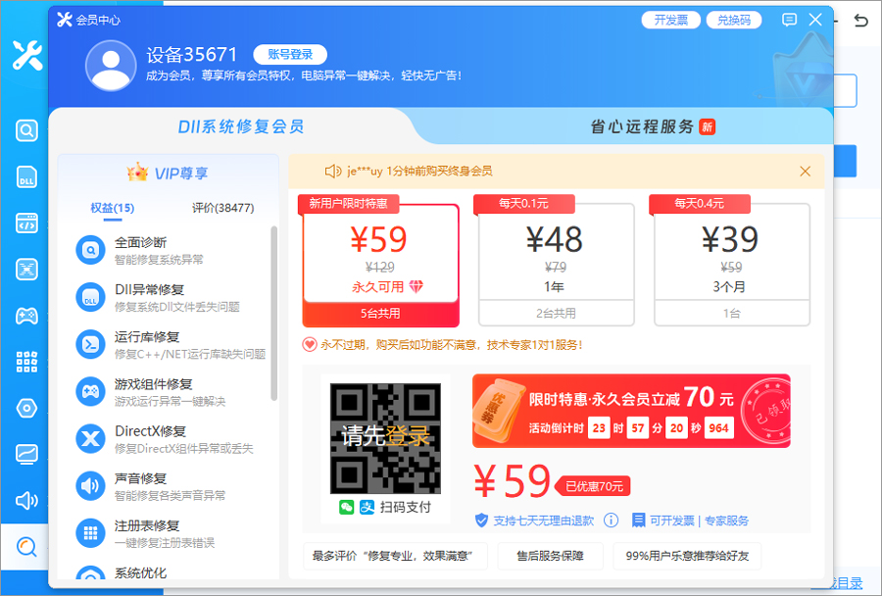Click the 永不过期 guarantee text
This screenshot has width=882, height=596.
click(x=451, y=344)
